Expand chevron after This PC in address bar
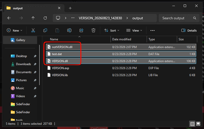 point(66,18)
